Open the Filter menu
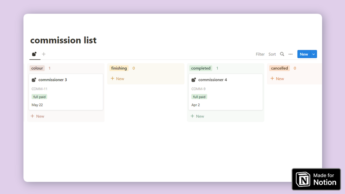The image size is (345, 194). [x=260, y=54]
